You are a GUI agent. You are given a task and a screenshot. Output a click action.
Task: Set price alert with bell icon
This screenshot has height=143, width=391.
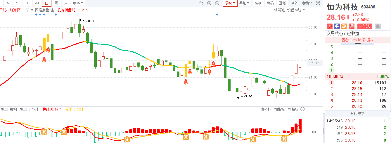coord(378,26)
